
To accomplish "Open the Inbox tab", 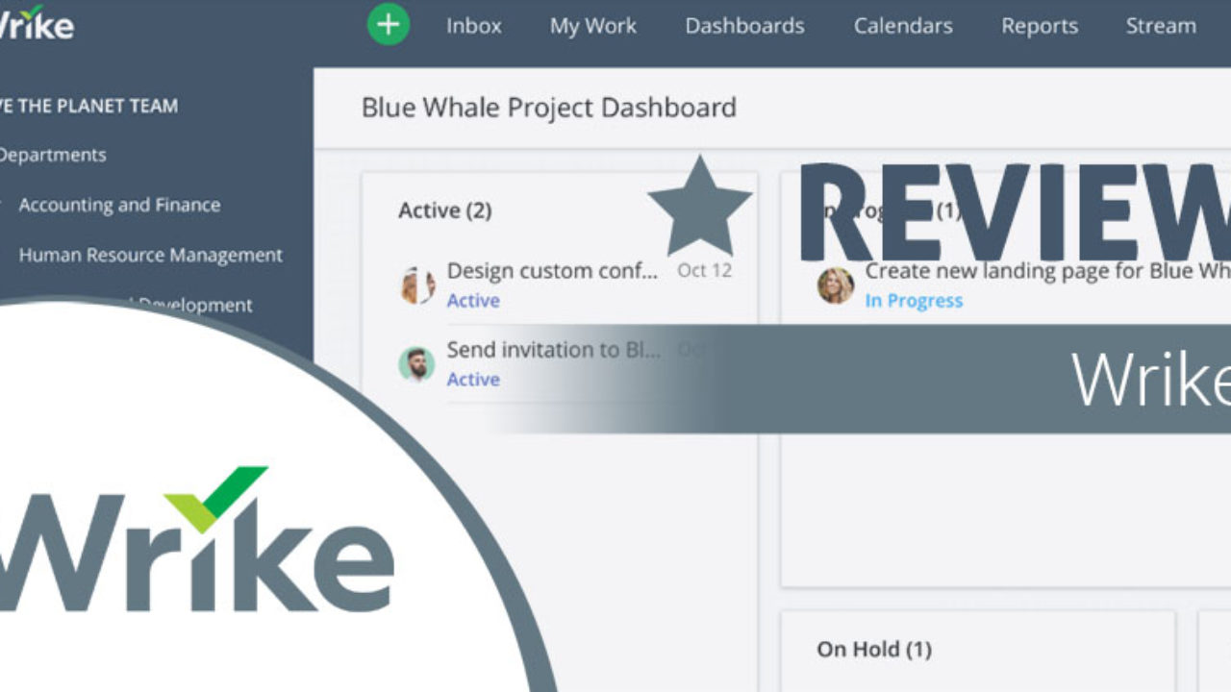I will pyautogui.click(x=474, y=26).
